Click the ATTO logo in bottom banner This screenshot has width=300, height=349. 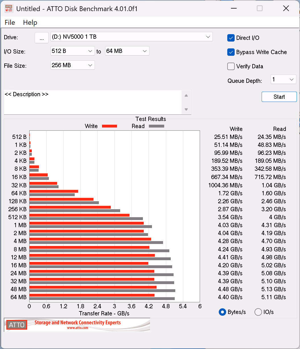coord(17,325)
